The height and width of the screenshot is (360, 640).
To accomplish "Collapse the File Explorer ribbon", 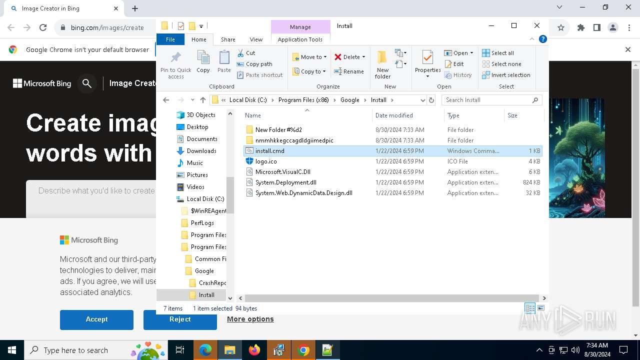I will (x=532, y=39).
